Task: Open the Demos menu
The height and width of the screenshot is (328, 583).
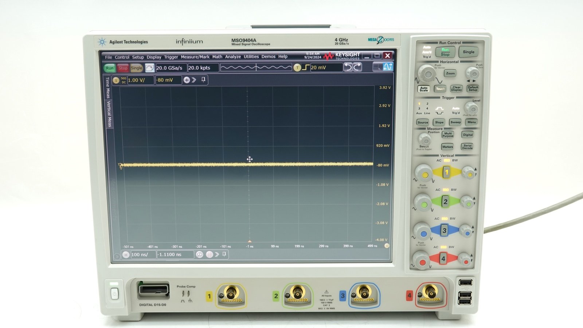Action: point(269,56)
